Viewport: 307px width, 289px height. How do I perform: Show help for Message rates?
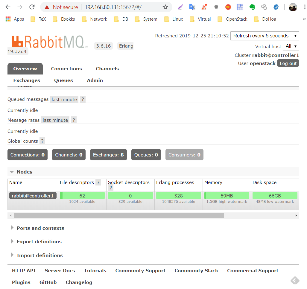click(74, 120)
